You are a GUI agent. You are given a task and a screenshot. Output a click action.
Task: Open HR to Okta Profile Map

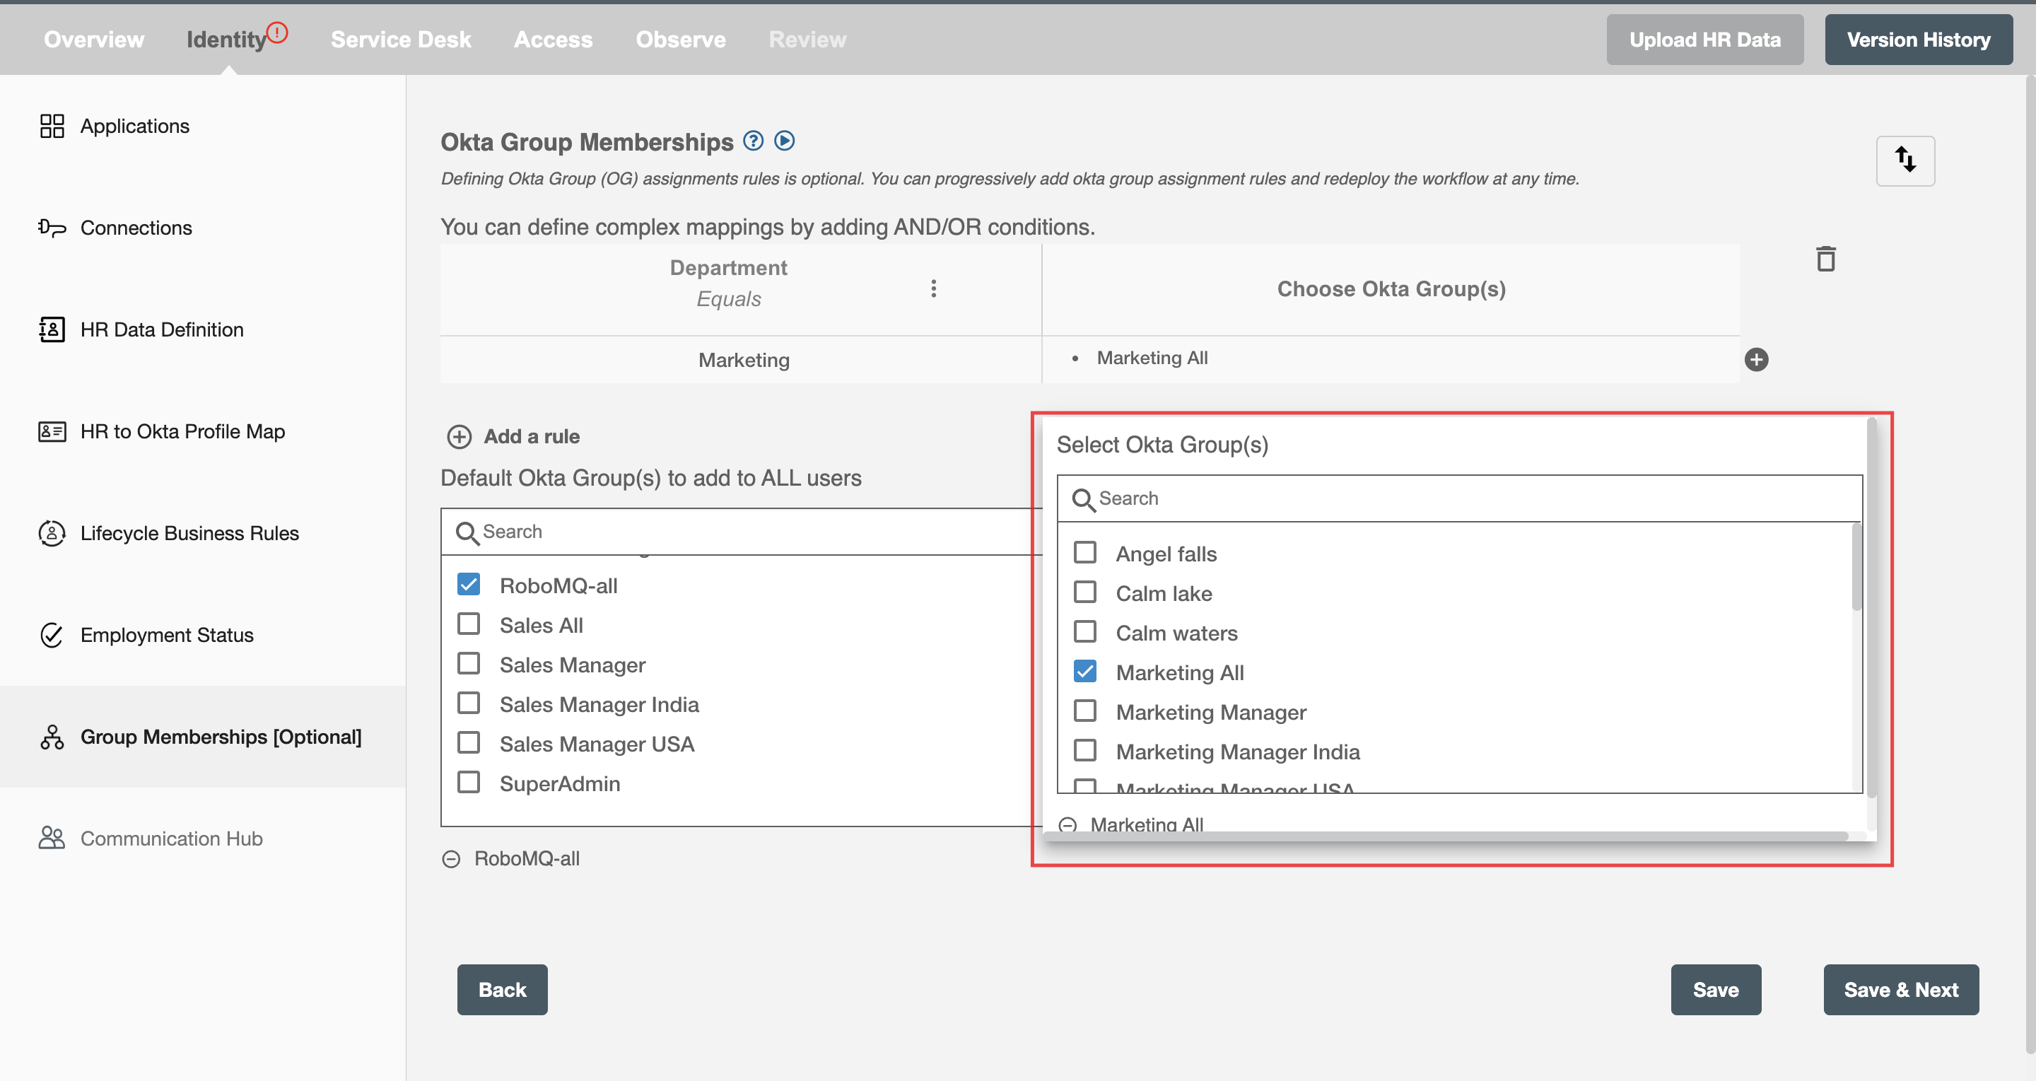(202, 431)
